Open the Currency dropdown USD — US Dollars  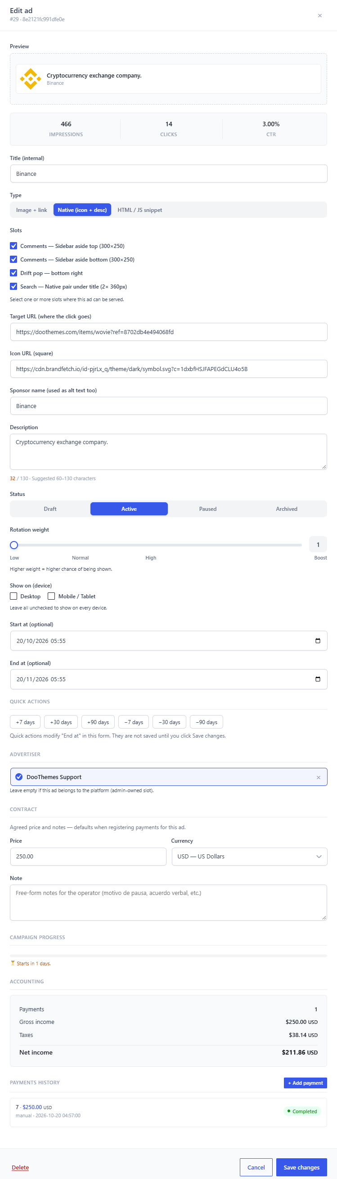(249, 856)
